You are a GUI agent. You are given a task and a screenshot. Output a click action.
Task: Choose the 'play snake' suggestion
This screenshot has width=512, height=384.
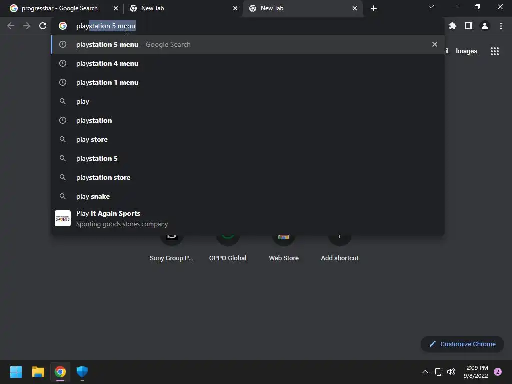(248, 196)
